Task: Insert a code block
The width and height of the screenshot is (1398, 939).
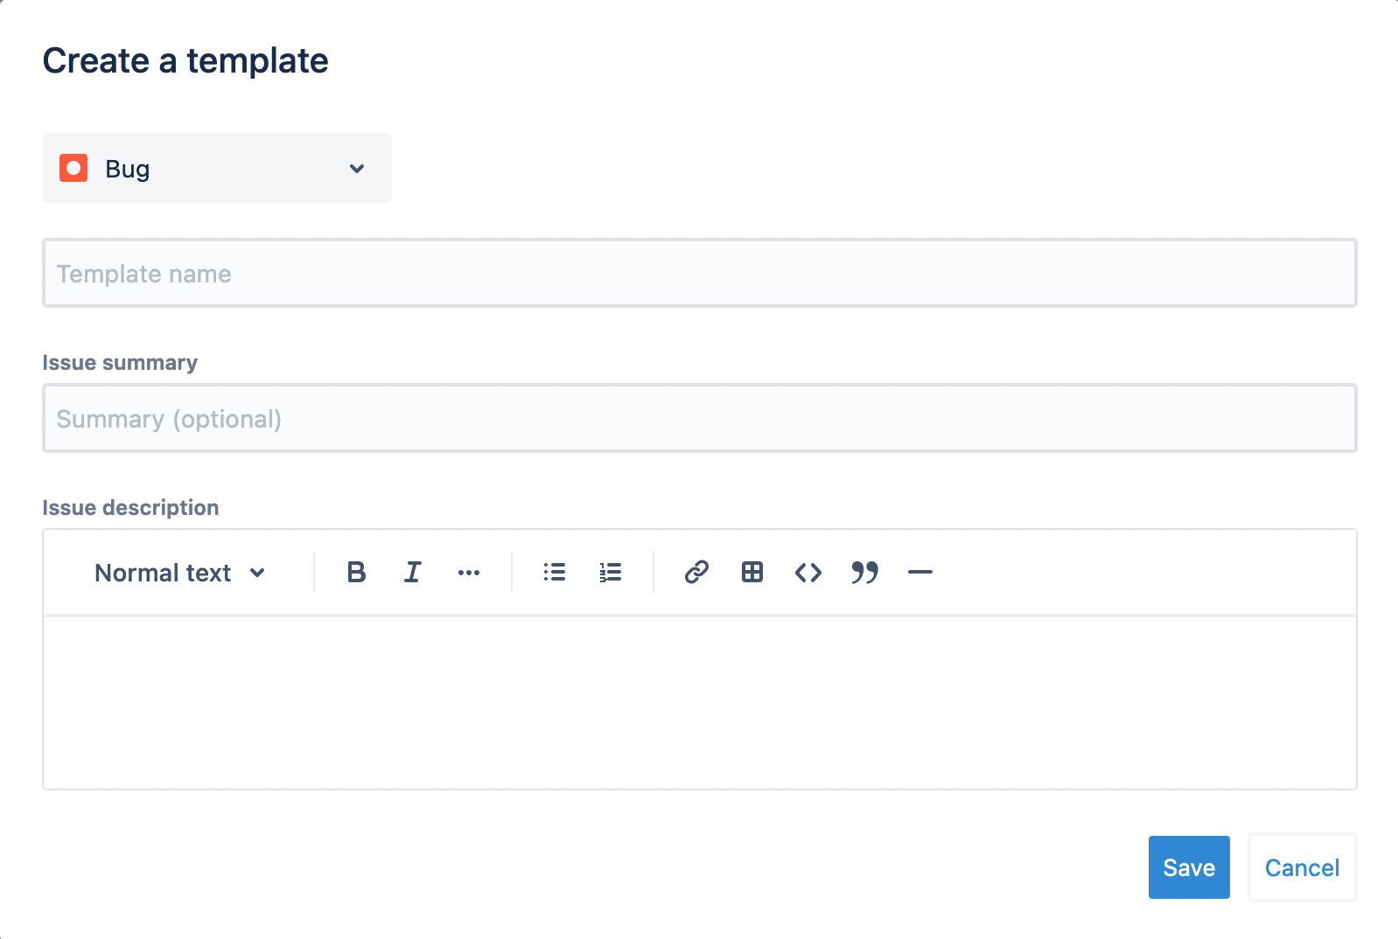Action: (x=808, y=573)
